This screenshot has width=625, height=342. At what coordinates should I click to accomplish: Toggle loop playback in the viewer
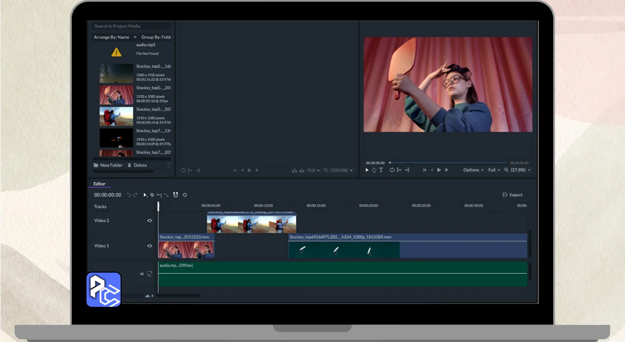pyautogui.click(x=392, y=170)
